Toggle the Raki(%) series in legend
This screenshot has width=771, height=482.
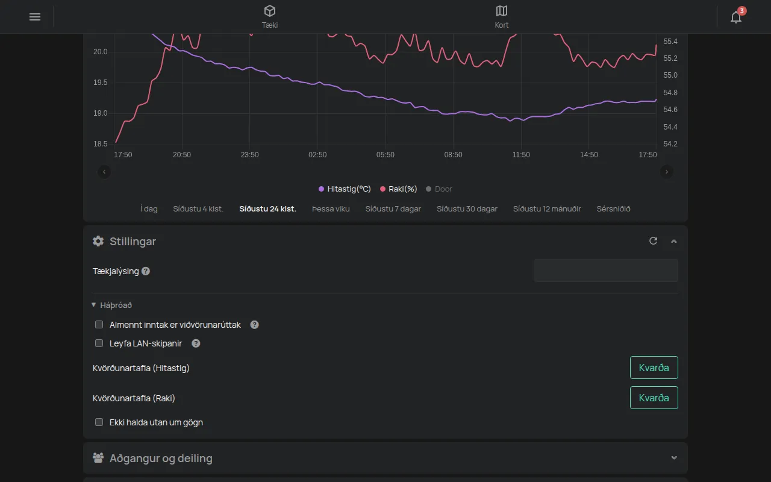click(399, 189)
